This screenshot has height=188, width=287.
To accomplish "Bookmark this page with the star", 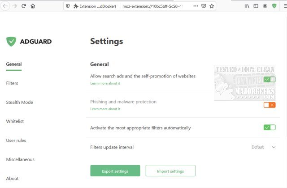I will tap(212, 6).
